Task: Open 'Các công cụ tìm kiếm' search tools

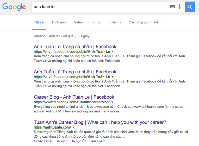Action: tap(145, 22)
